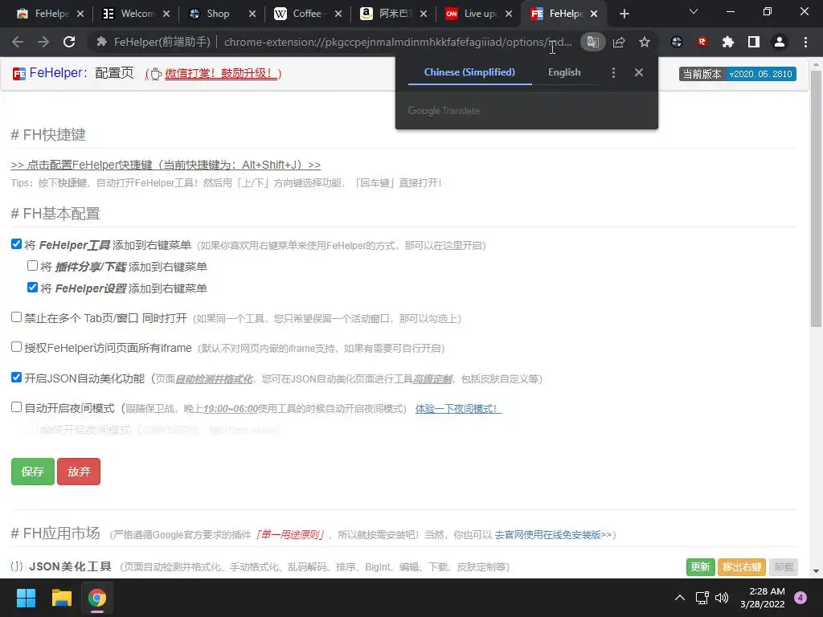Open the notification badge showing 4
This screenshot has width=823, height=617.
(x=800, y=598)
